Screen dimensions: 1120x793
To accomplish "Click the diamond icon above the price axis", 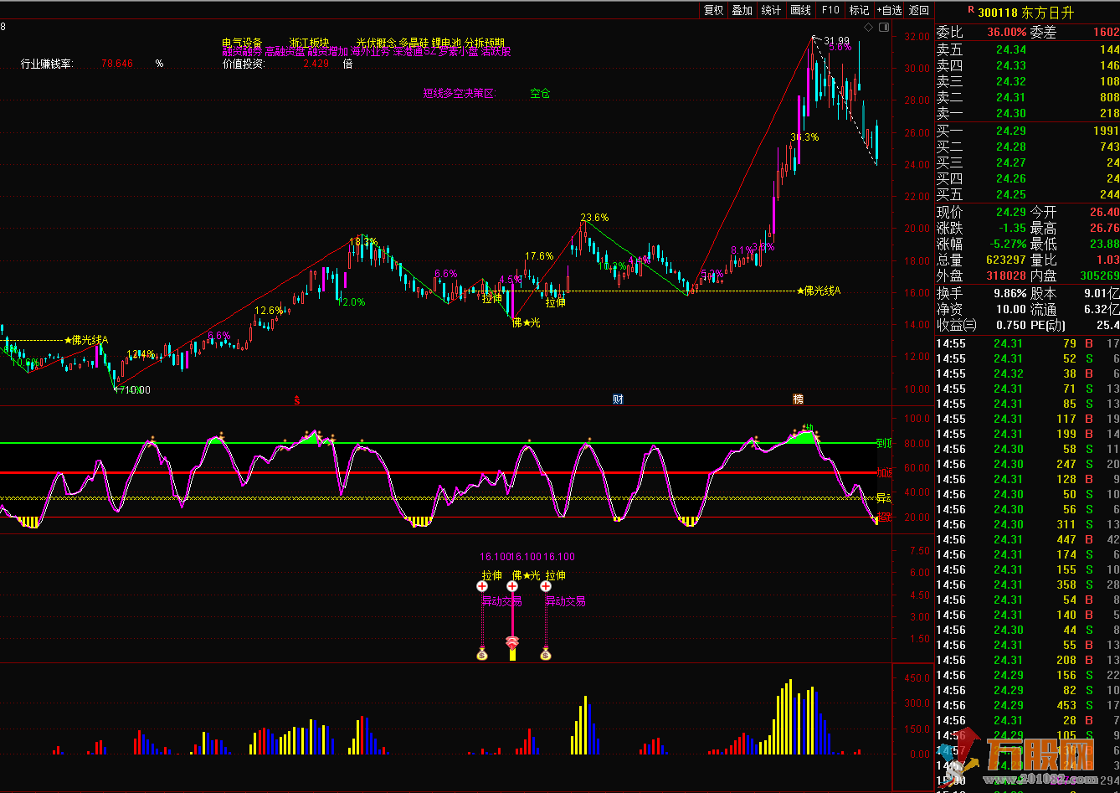I will (x=868, y=28).
